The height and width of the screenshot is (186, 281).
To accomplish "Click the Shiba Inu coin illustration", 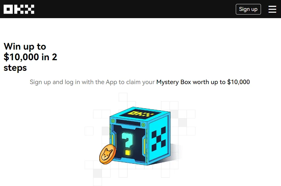I will point(107,154).
